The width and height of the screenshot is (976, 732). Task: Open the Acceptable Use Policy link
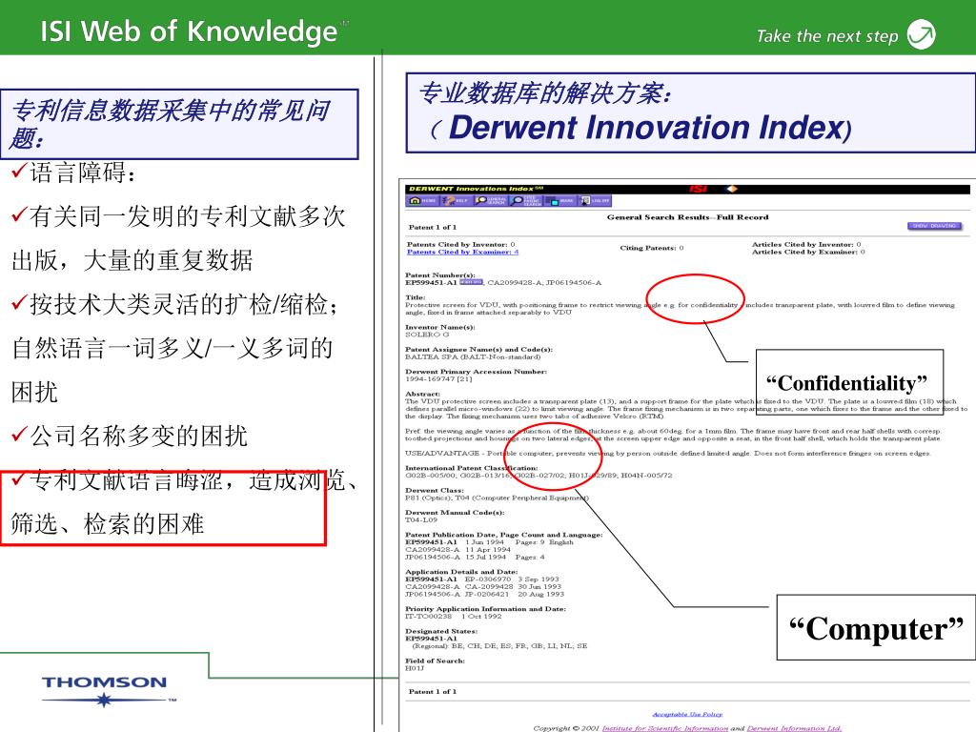687,714
